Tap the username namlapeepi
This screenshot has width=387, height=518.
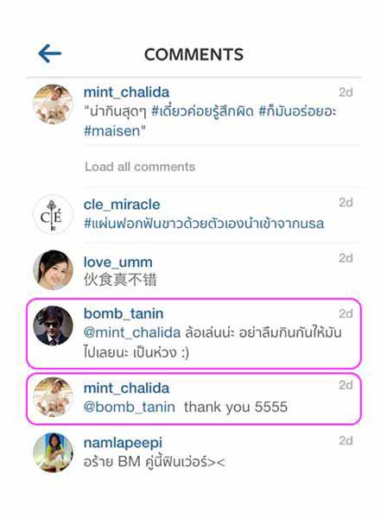(x=123, y=443)
